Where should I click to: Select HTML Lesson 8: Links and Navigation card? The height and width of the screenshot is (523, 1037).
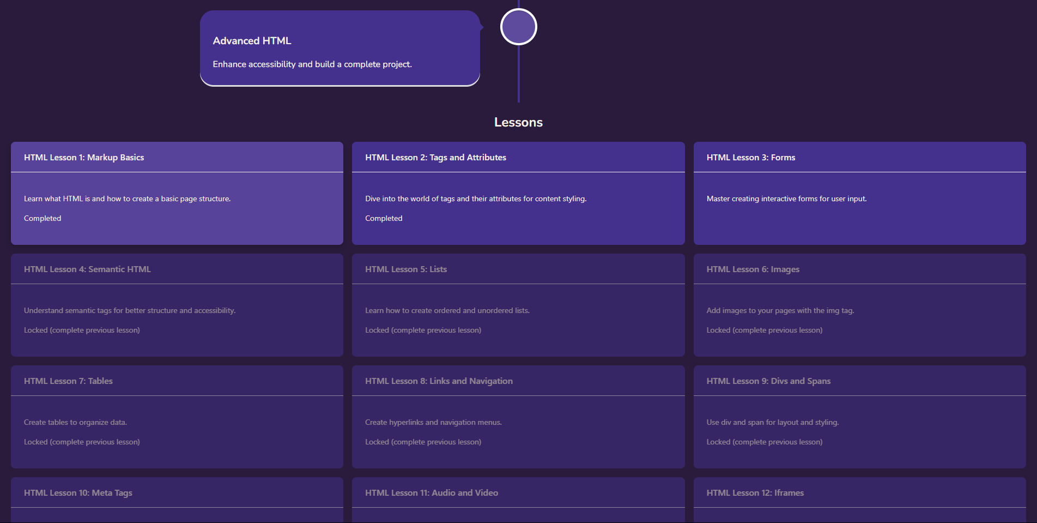tap(518, 417)
